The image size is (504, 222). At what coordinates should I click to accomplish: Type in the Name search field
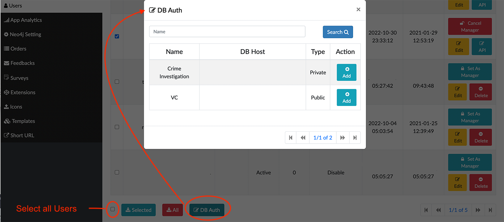click(227, 32)
